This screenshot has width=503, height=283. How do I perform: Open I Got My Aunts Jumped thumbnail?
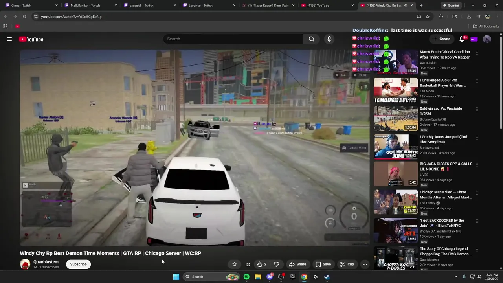coord(396,147)
